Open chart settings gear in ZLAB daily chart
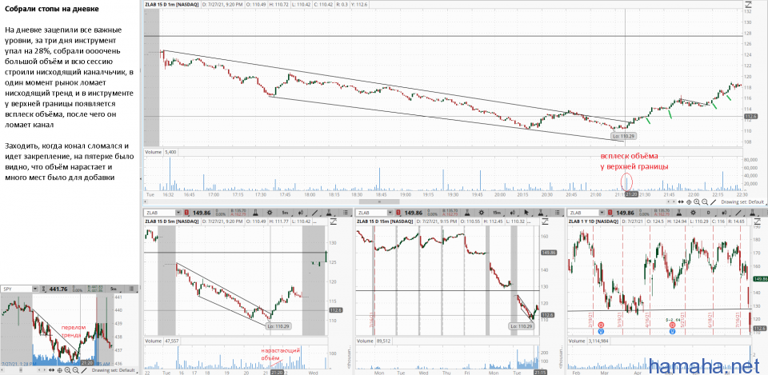Screen dimensions: 768x375 coord(693,213)
